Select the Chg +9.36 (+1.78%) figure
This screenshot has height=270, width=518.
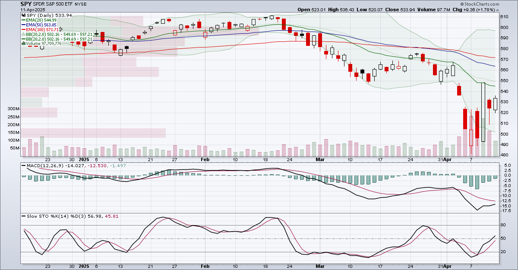tap(474, 10)
